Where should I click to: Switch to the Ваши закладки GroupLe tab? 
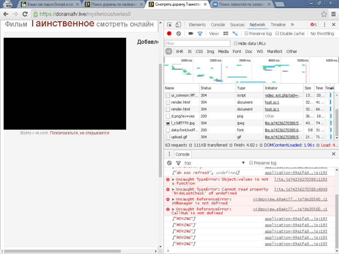pos(50,4)
